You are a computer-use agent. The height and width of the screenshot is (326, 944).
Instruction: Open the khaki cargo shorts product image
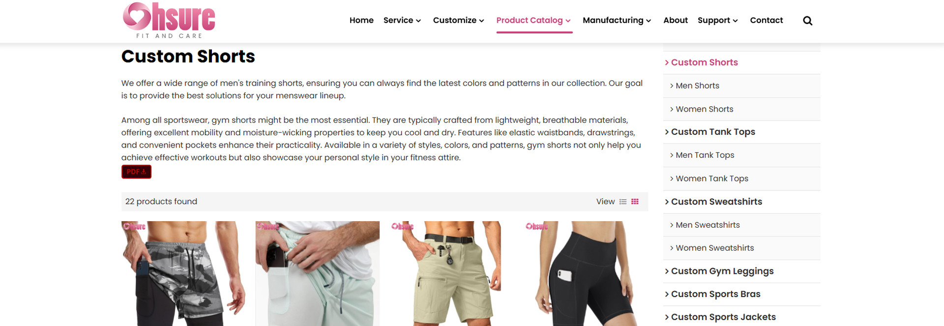pyautogui.click(x=451, y=273)
